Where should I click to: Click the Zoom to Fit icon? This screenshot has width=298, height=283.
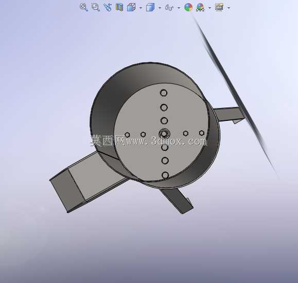point(84,7)
